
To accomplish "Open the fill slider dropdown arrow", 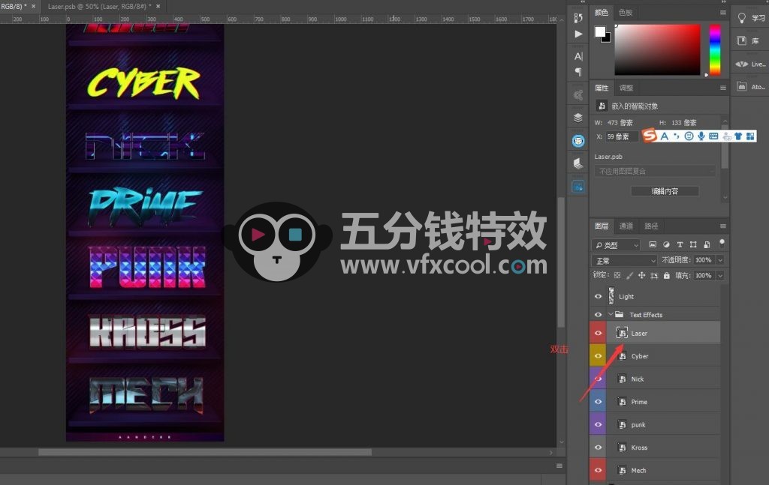I will point(720,276).
